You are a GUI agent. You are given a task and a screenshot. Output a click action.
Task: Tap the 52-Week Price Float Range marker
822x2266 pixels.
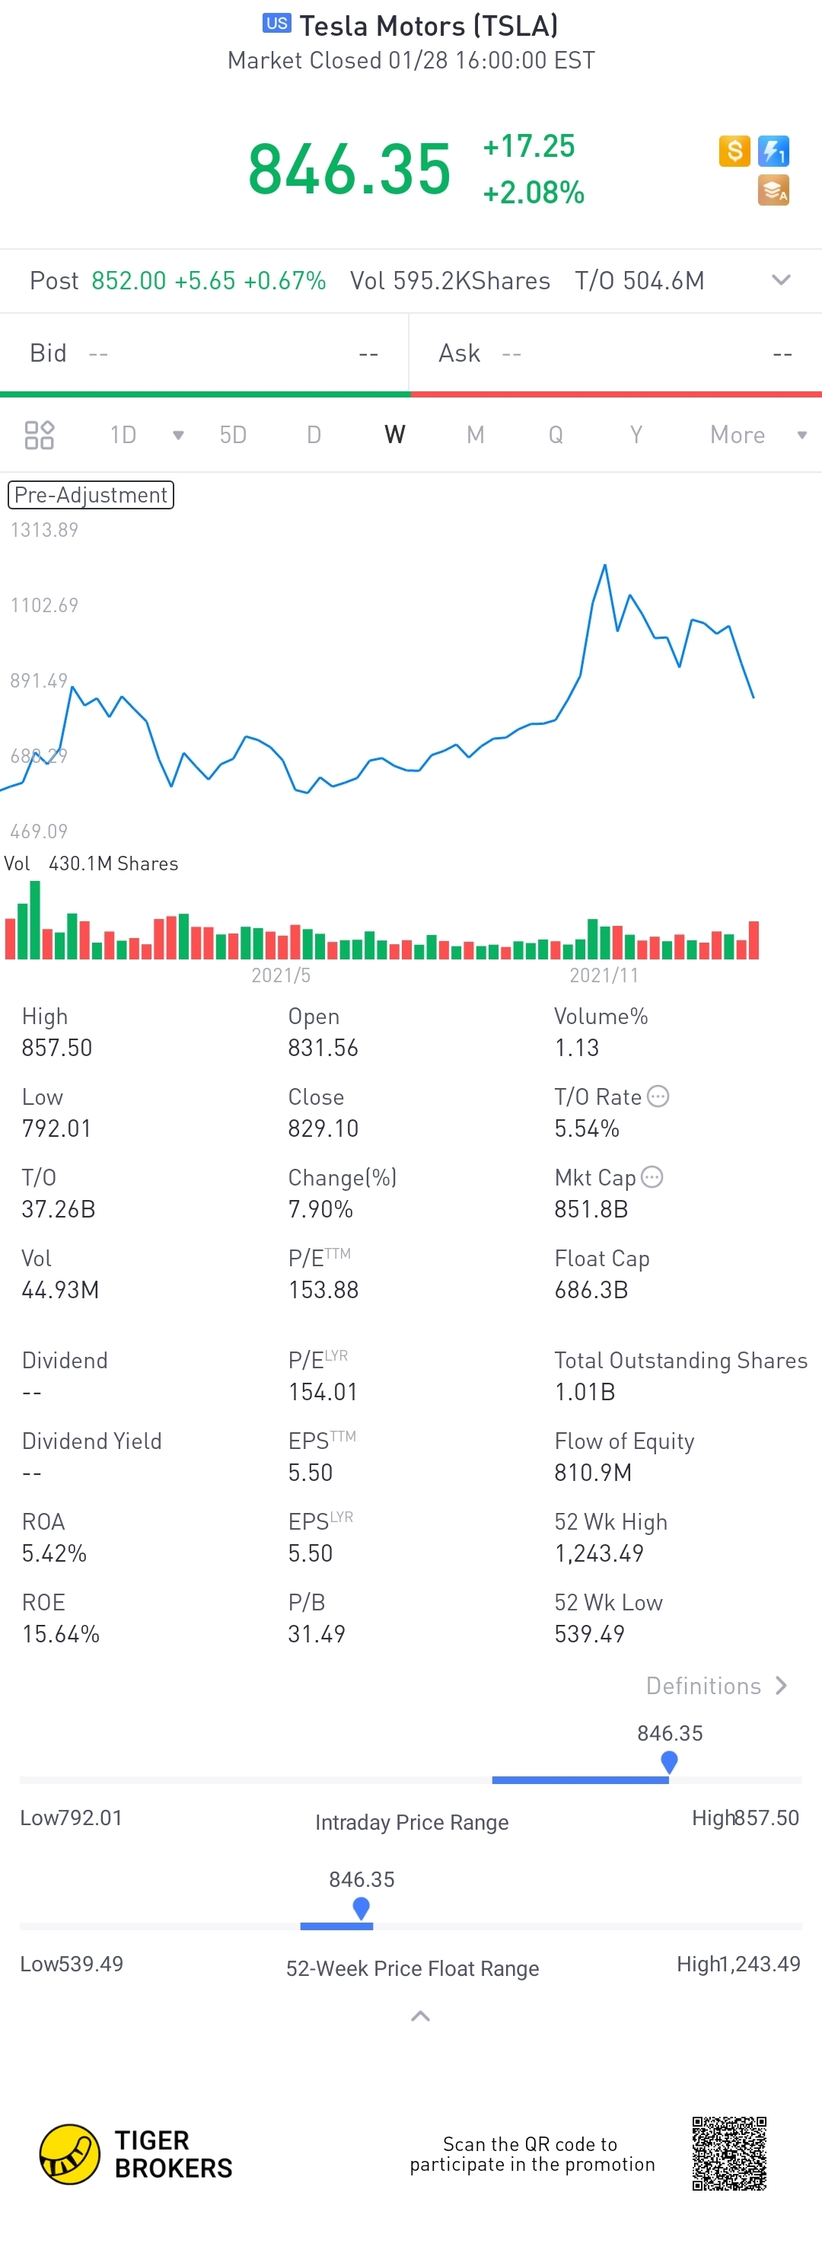361,1907
